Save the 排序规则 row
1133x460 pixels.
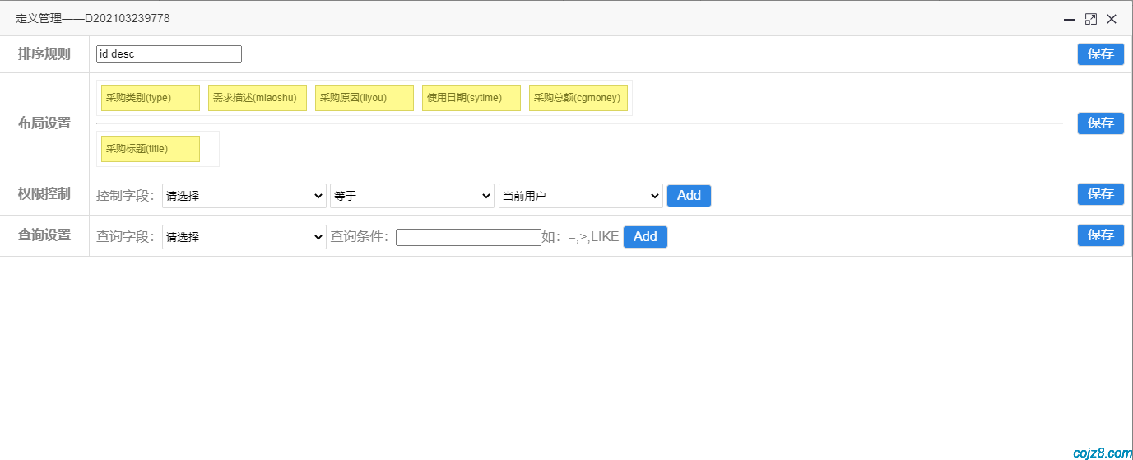pos(1101,54)
